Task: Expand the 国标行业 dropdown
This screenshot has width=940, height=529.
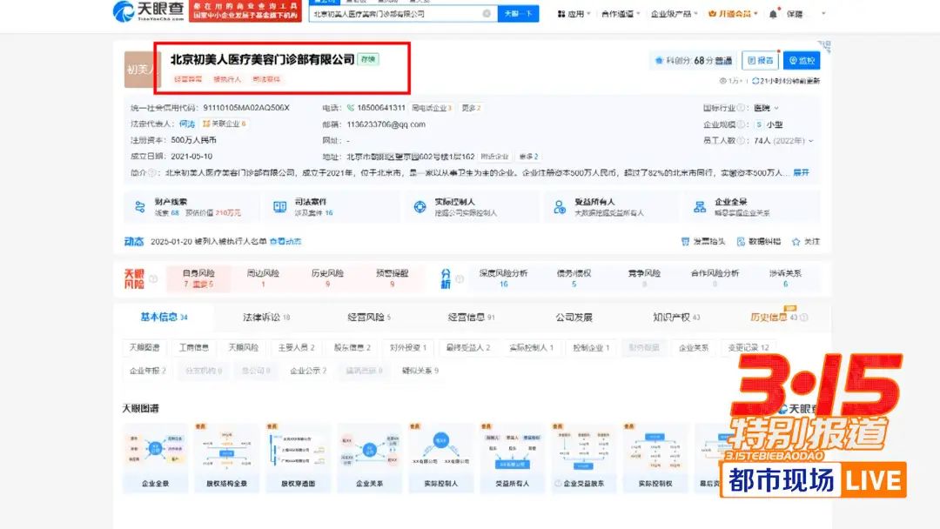Action: pos(776,109)
